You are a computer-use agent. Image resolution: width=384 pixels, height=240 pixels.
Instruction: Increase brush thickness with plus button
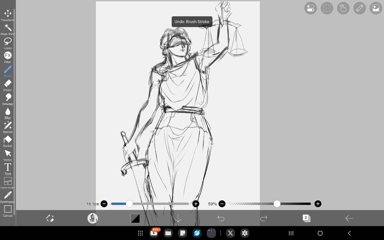click(196, 204)
